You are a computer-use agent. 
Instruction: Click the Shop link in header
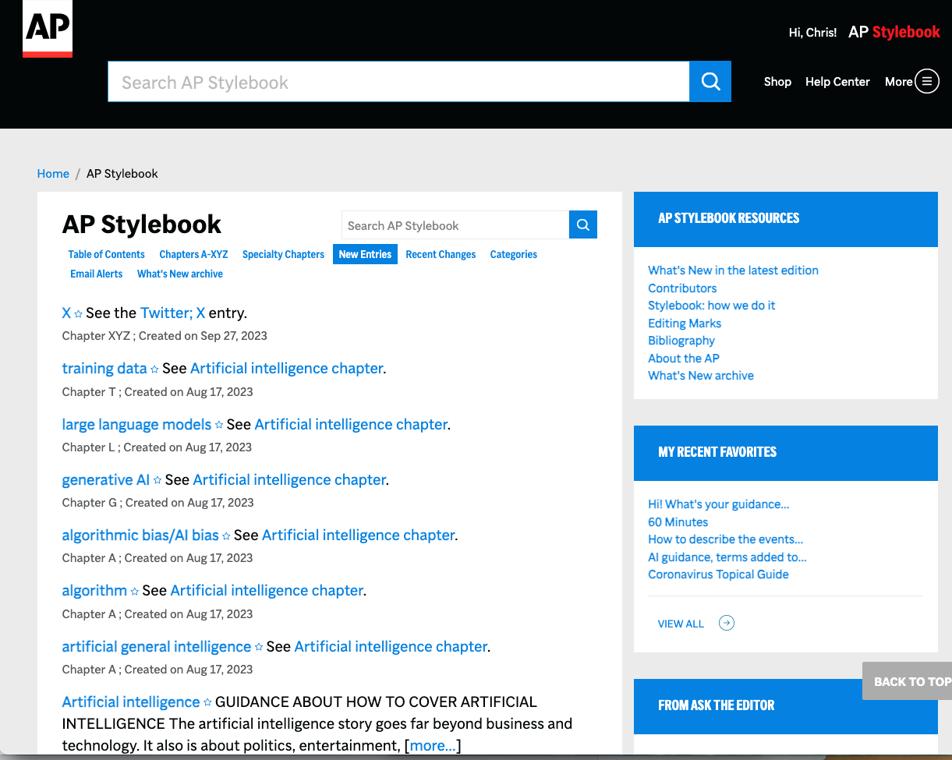(x=777, y=81)
